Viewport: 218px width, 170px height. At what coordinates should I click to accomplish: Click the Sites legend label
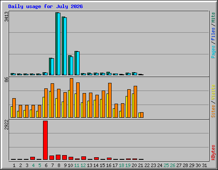coord(213,111)
